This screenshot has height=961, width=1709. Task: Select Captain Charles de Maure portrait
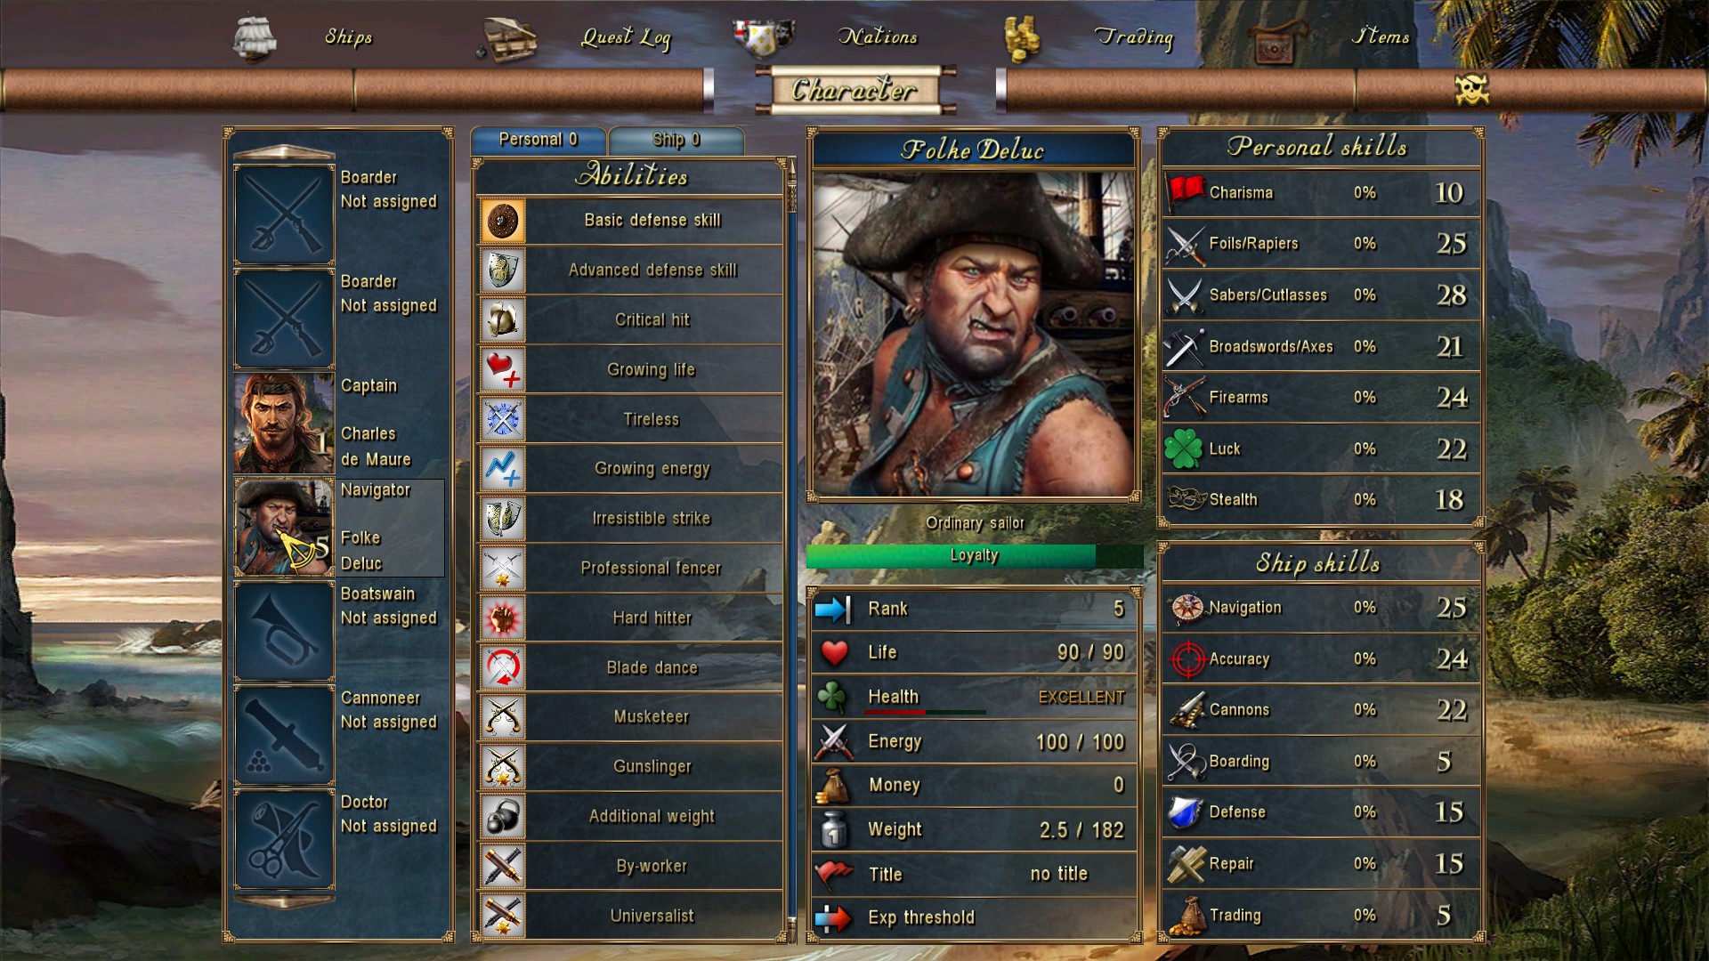(x=284, y=423)
